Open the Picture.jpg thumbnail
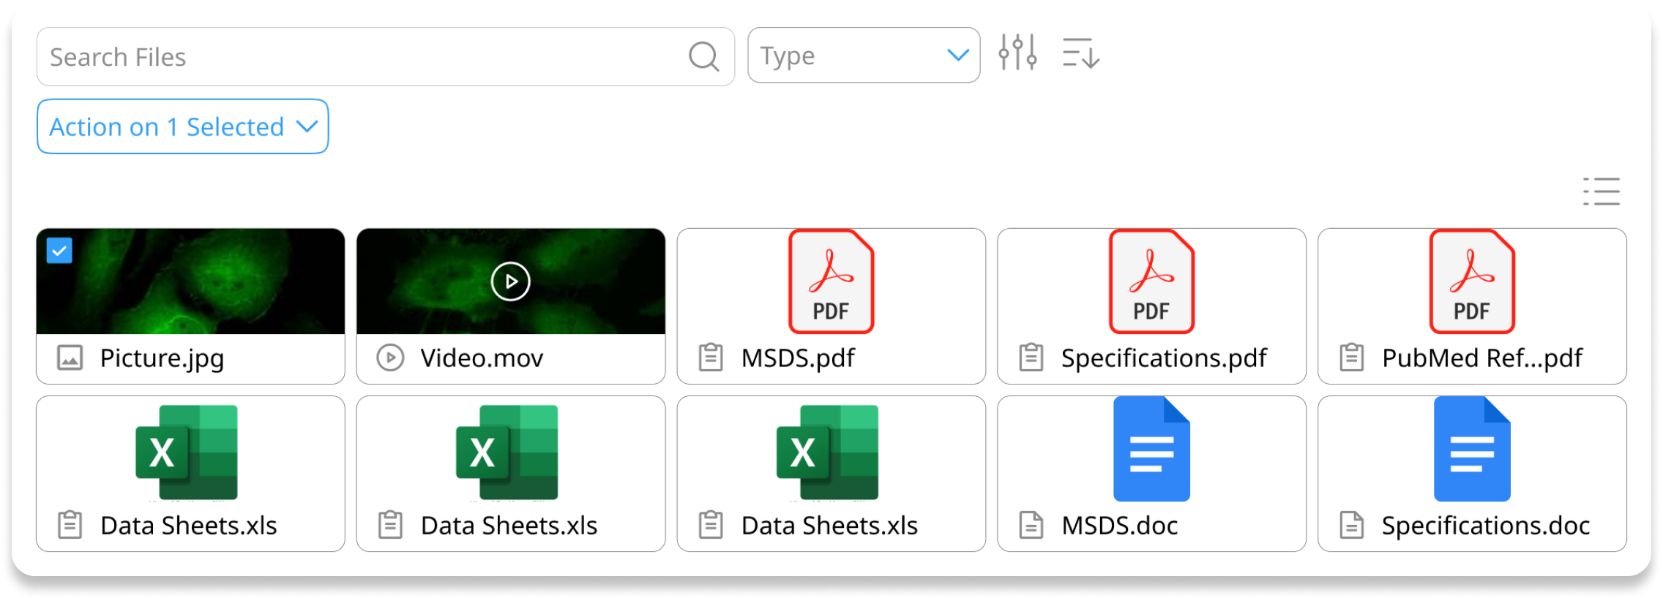Viewport: 1663px width, 598px height. (x=190, y=281)
